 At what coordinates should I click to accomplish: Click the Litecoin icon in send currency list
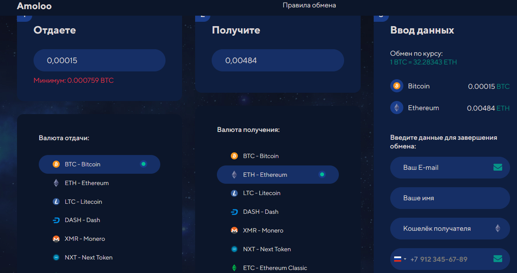tap(56, 202)
